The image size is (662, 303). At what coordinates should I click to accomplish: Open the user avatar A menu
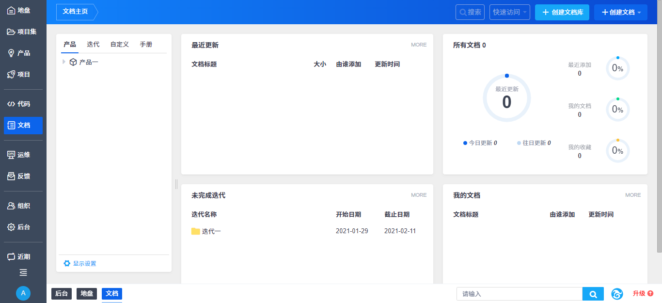tap(23, 293)
